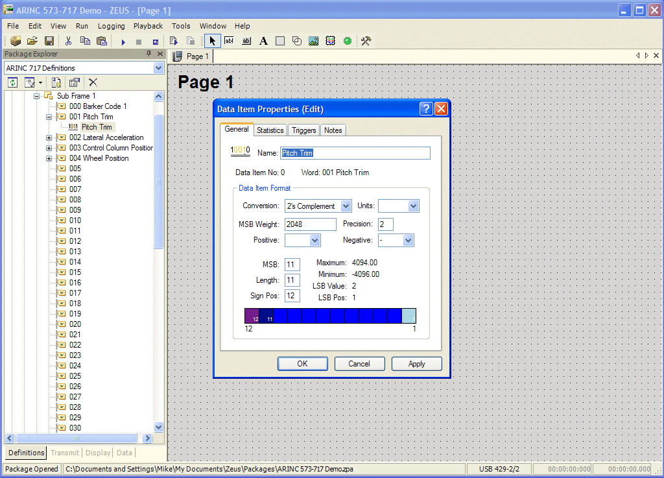Click the dialog's question mark help button

426,109
